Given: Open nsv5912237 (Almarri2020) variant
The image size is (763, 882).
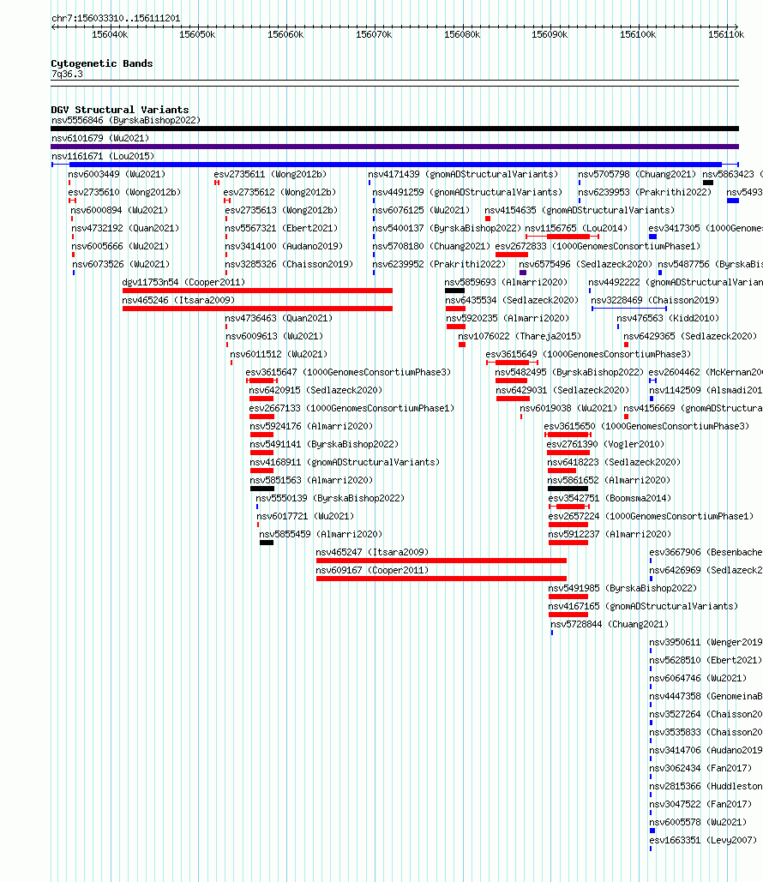Looking at the screenshot, I should [610, 534].
